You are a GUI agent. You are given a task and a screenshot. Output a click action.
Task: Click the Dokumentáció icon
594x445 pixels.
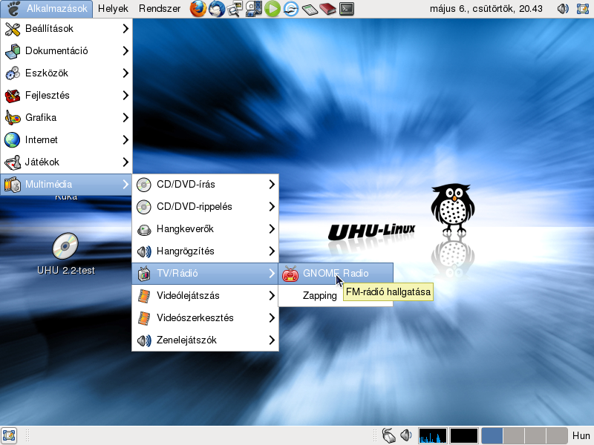pos(13,50)
